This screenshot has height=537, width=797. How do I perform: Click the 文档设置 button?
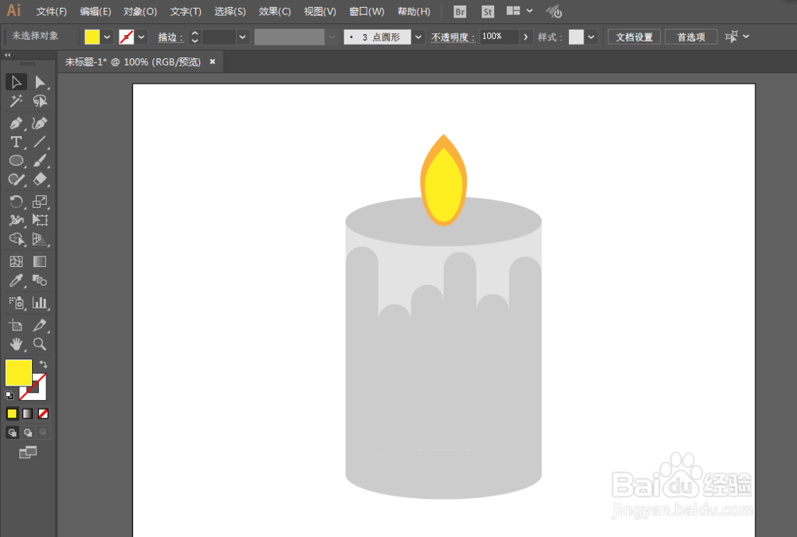pyautogui.click(x=634, y=37)
